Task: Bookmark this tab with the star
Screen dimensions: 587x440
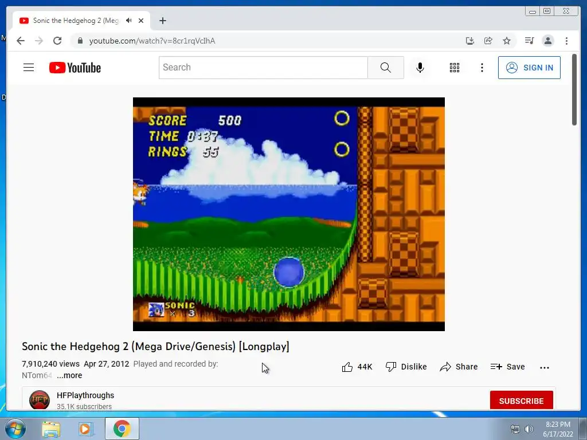Action: point(507,41)
